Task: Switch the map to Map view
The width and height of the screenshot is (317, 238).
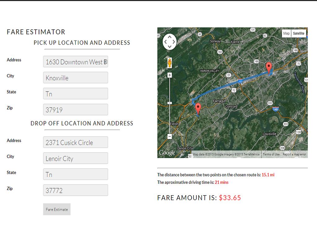Action: pos(286,33)
